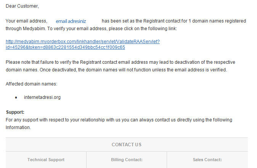Click the "For any support with respect" line
This screenshot has height=168, width=257.
119,120
